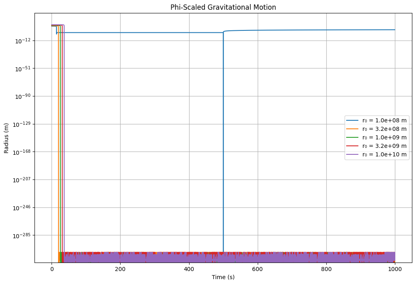Click the 400 tick label on x-axis
The height and width of the screenshot is (284, 416).
click(189, 268)
